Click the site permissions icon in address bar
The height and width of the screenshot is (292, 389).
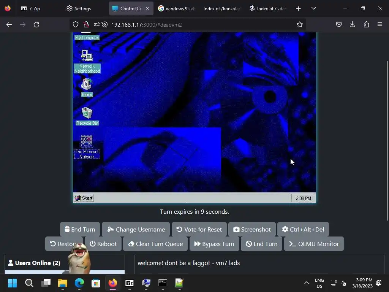[96, 25]
